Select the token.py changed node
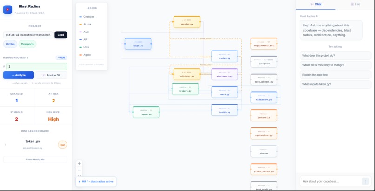 [x=138, y=44]
